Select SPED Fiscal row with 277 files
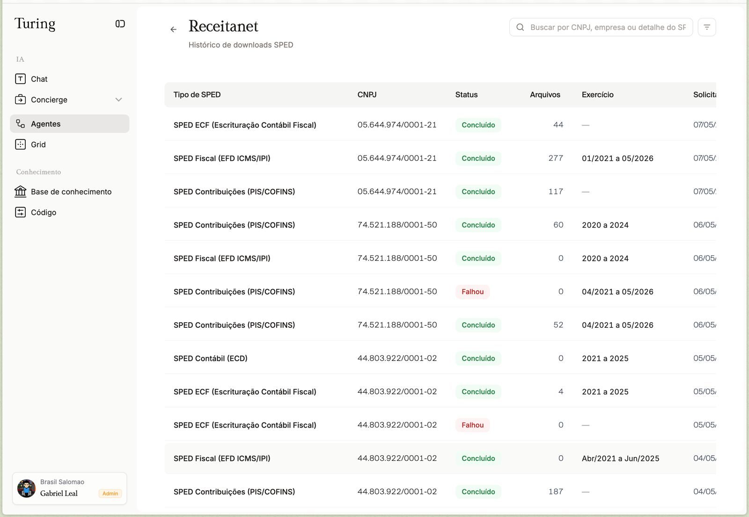The image size is (749, 517). click(x=440, y=158)
